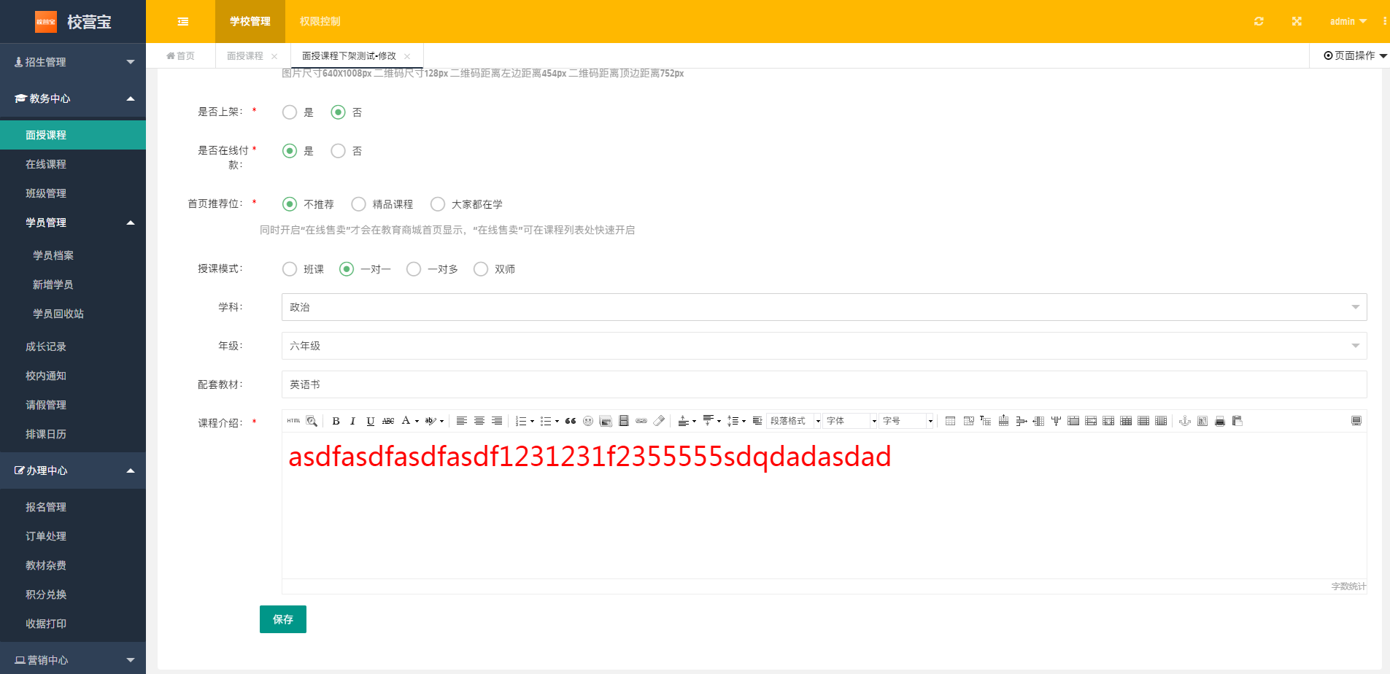Click the refresh icon in the top bar

[1259, 21]
